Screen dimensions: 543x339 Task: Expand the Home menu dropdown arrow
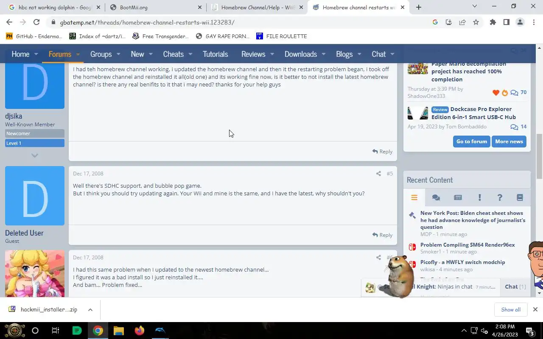(x=36, y=54)
